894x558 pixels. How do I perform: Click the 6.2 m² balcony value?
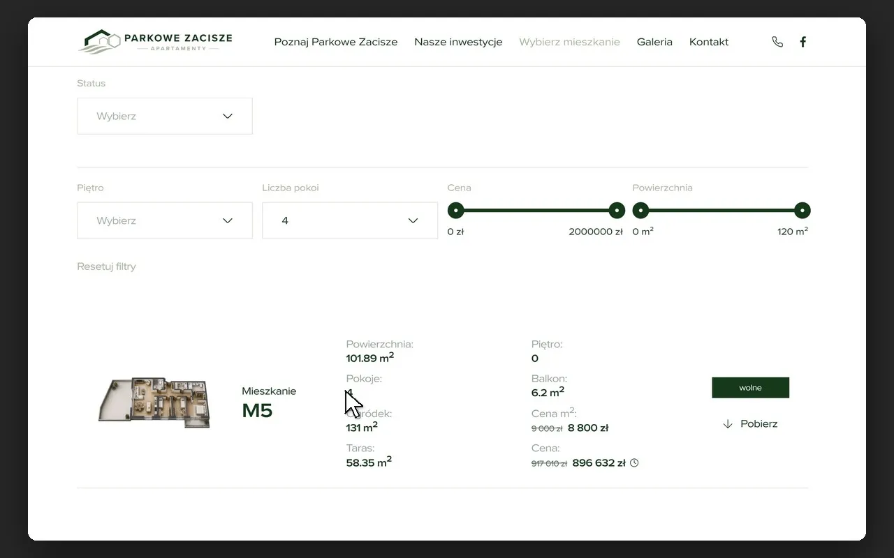pyautogui.click(x=548, y=392)
